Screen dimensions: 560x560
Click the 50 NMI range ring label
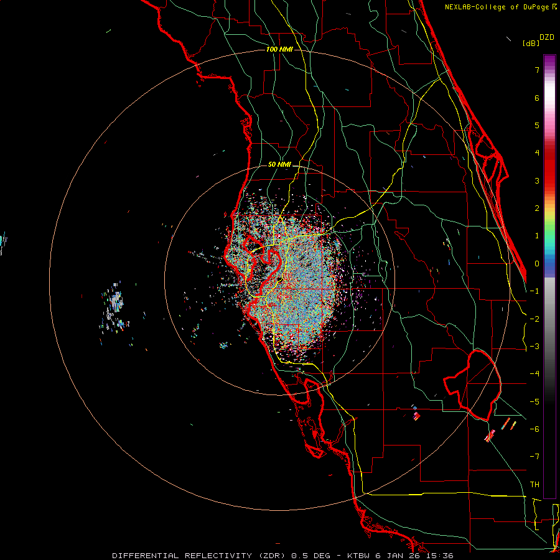pos(279,164)
